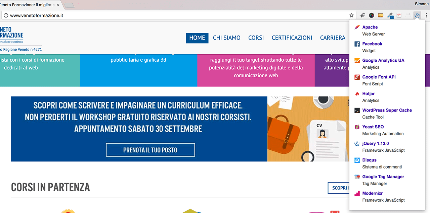Viewport: 430px width, 213px height.
Task: Open the Yoast SEO link
Action: point(373,127)
